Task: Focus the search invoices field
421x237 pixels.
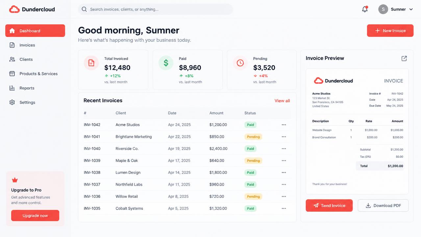Action: pyautogui.click(x=156, y=9)
